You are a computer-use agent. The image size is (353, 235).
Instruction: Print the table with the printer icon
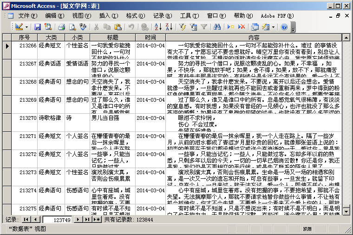(x=61, y=27)
